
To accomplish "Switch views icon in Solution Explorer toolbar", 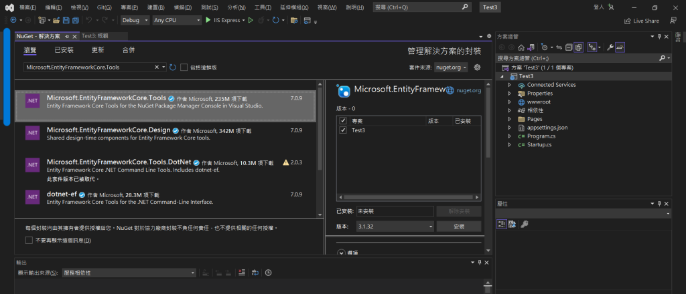I will point(531,47).
